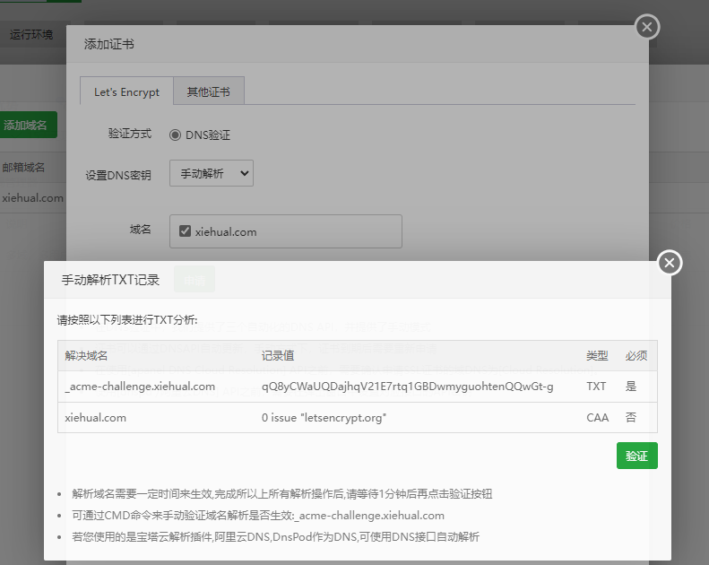Click the 0 issue "letsencrypt.org" record value
The height and width of the screenshot is (565, 709).
coord(324,418)
